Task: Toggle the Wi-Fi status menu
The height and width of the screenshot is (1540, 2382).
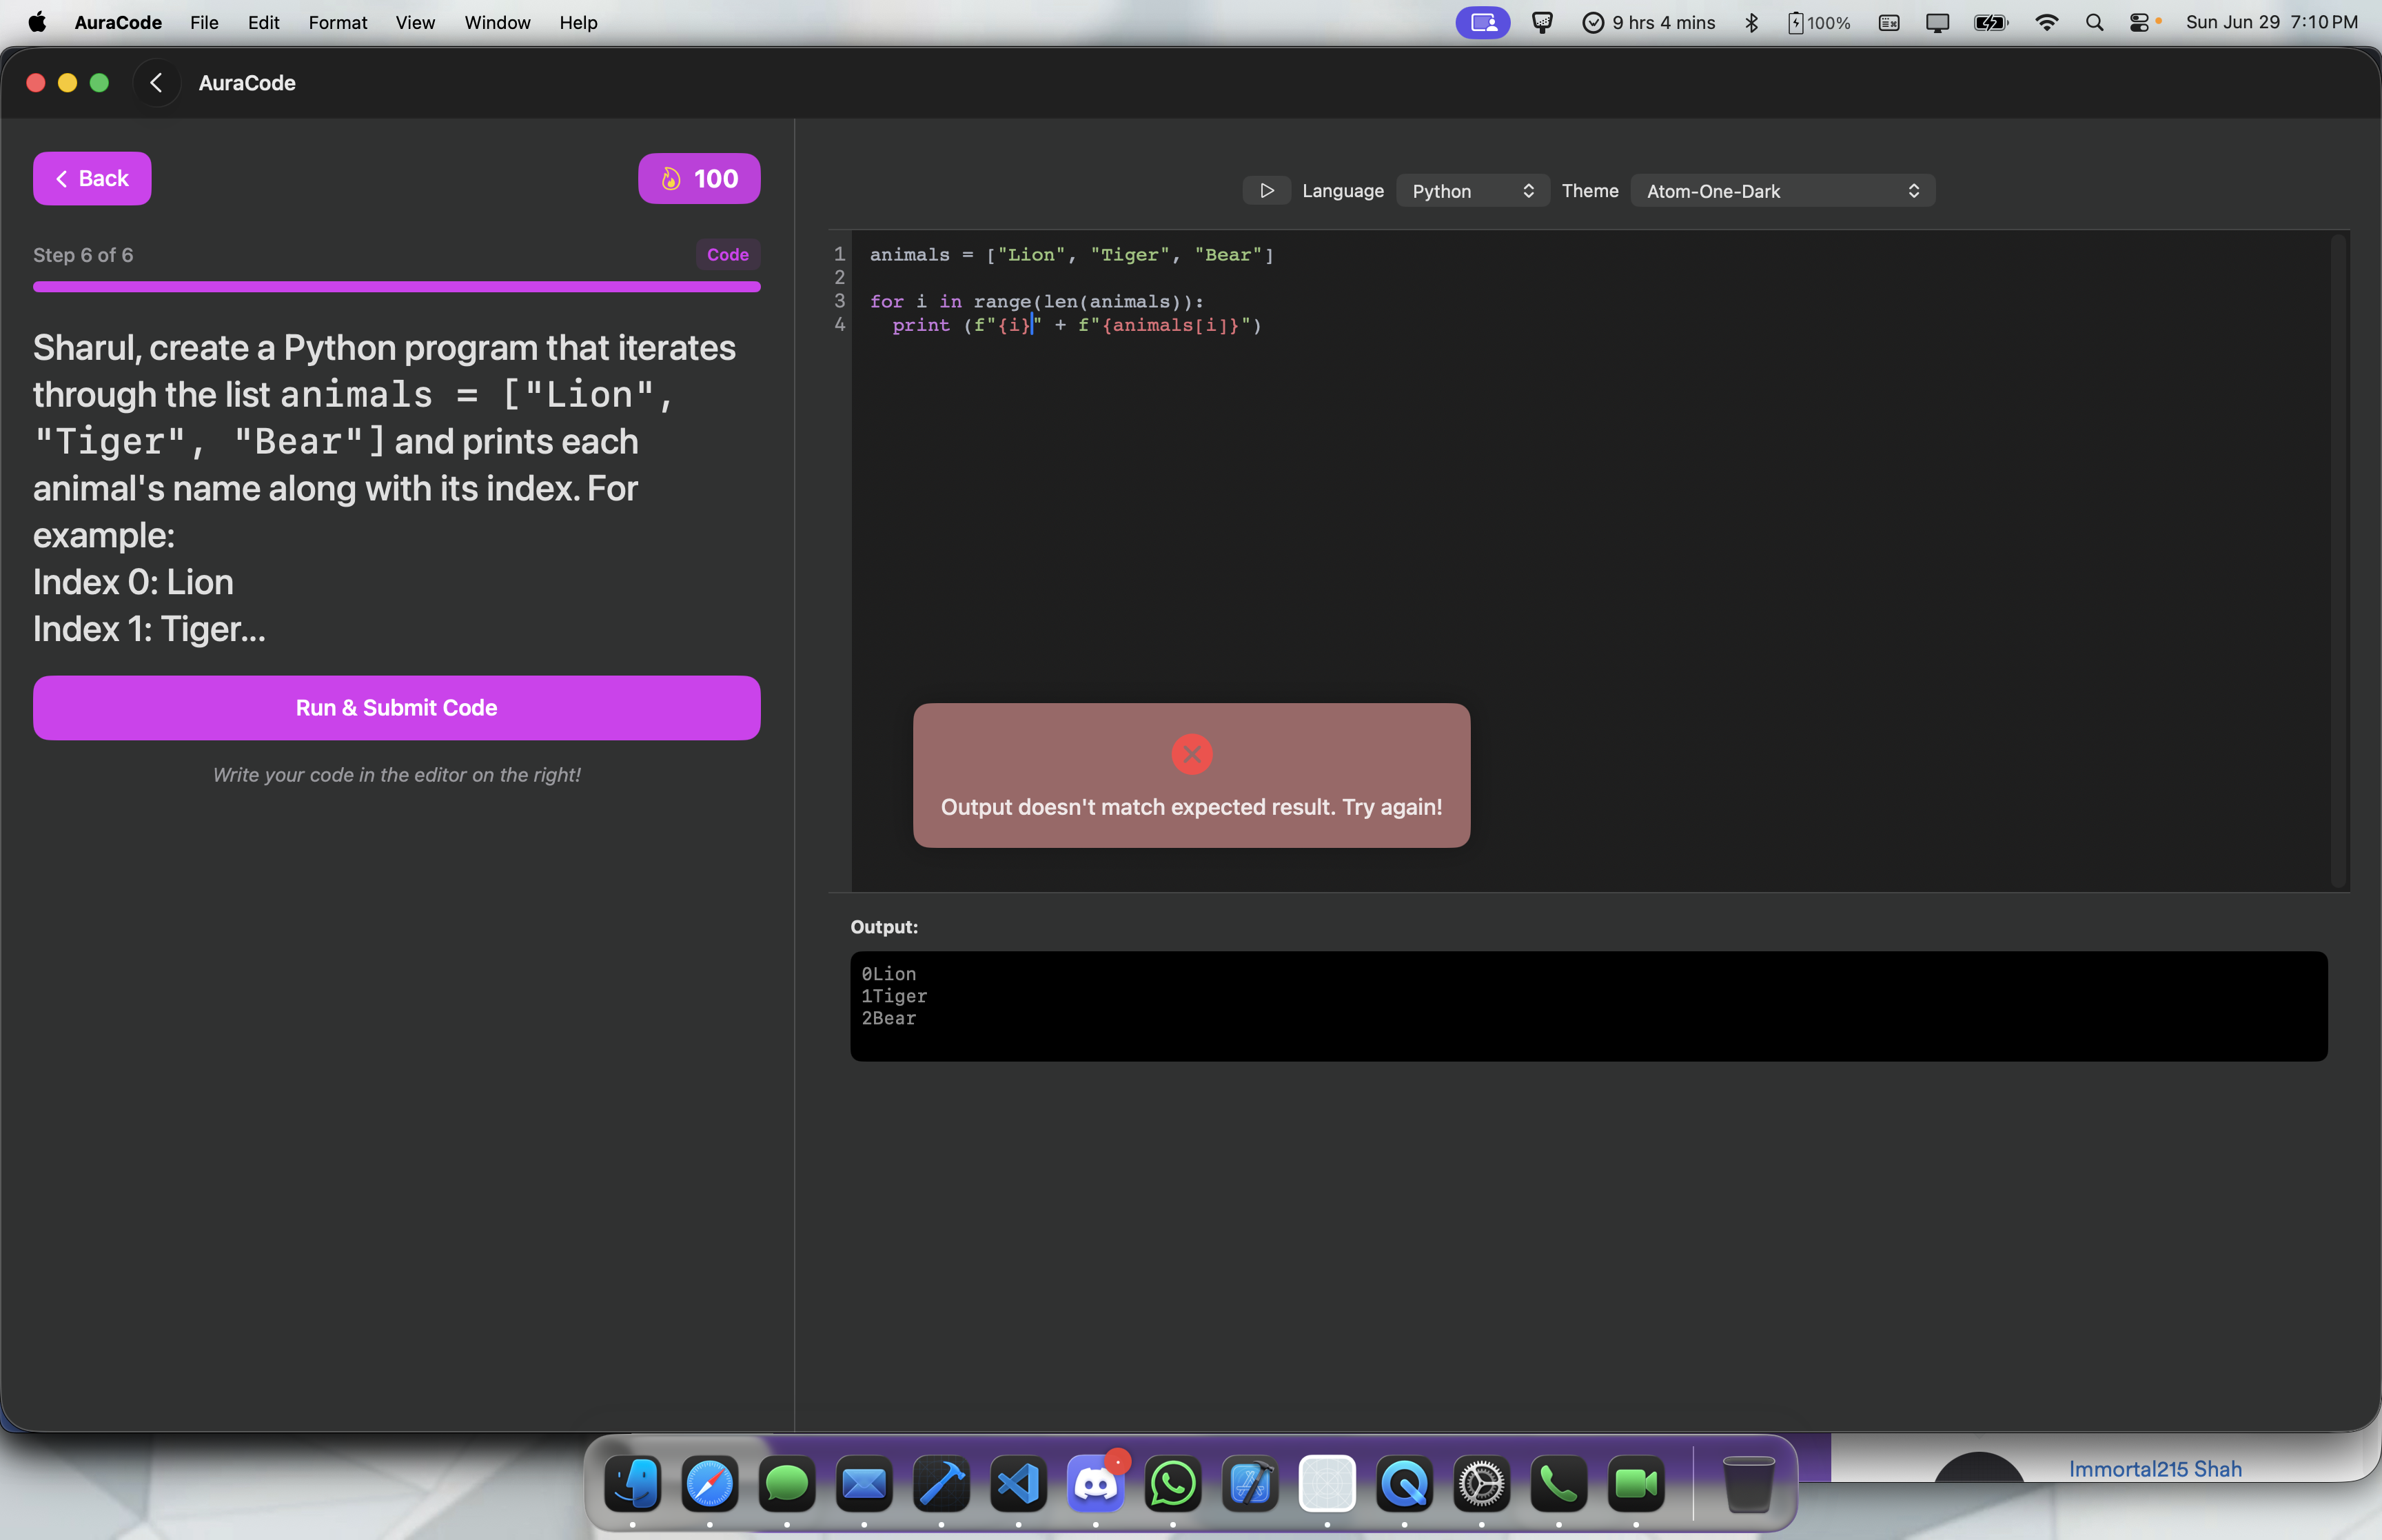Action: [x=2046, y=23]
